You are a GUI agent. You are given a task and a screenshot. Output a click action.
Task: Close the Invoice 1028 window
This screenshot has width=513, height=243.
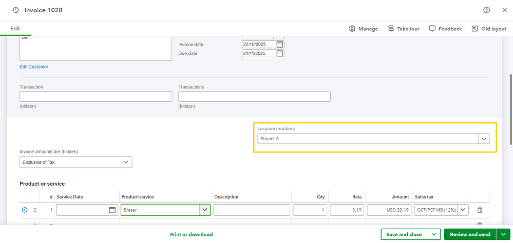coord(504,10)
